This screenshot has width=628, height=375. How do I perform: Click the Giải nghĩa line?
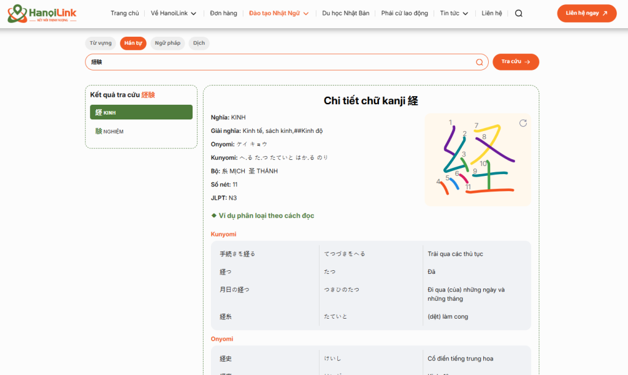pos(267,131)
